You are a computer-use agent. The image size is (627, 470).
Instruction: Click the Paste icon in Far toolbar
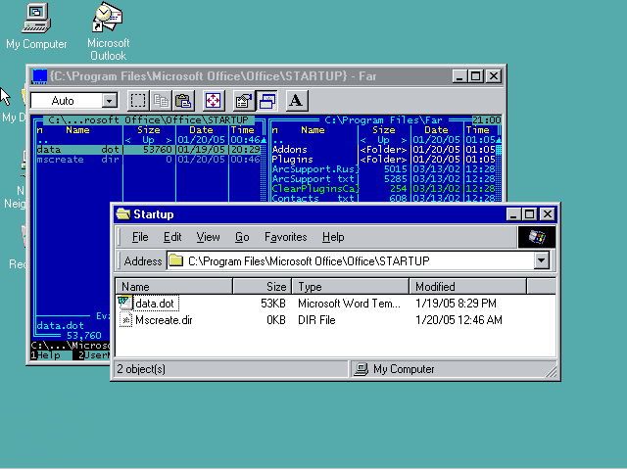click(183, 100)
